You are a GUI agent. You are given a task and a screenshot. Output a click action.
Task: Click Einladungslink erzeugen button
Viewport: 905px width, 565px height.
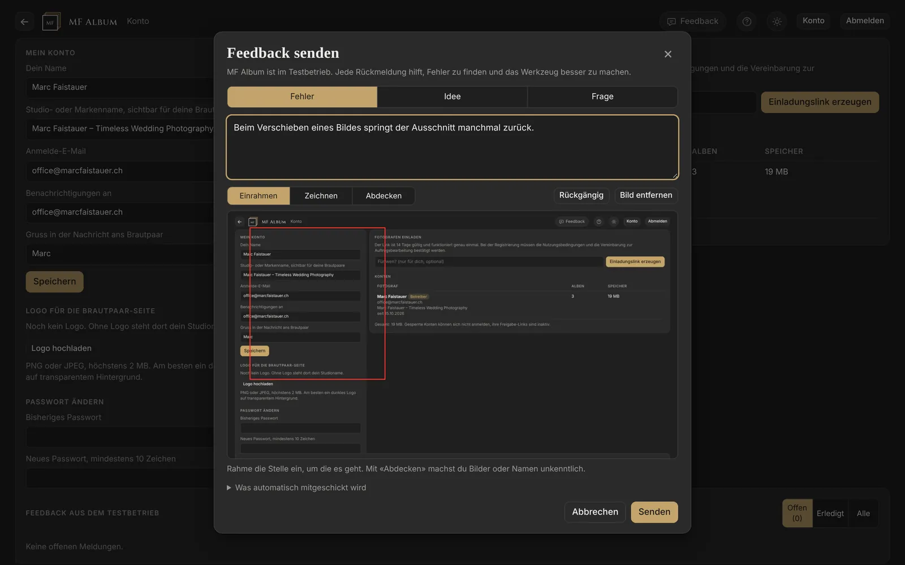[820, 102]
